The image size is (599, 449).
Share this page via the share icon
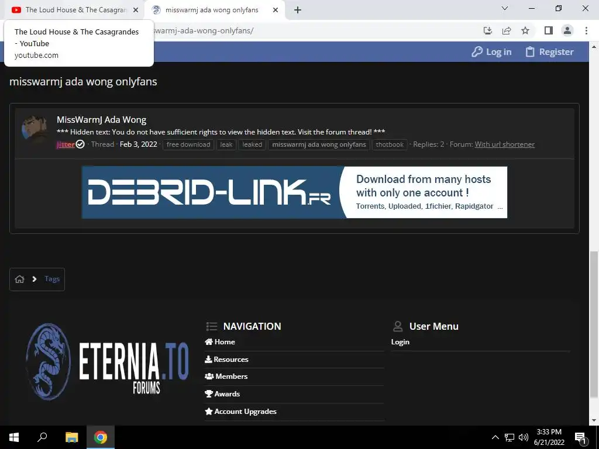(507, 30)
